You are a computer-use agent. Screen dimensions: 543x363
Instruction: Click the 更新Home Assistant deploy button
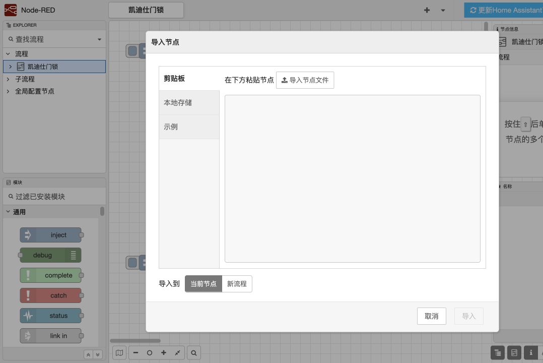tap(504, 10)
